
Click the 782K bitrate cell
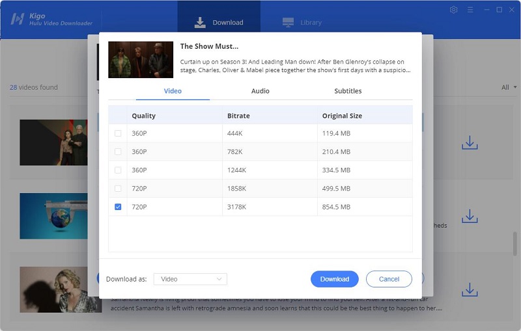click(270, 152)
